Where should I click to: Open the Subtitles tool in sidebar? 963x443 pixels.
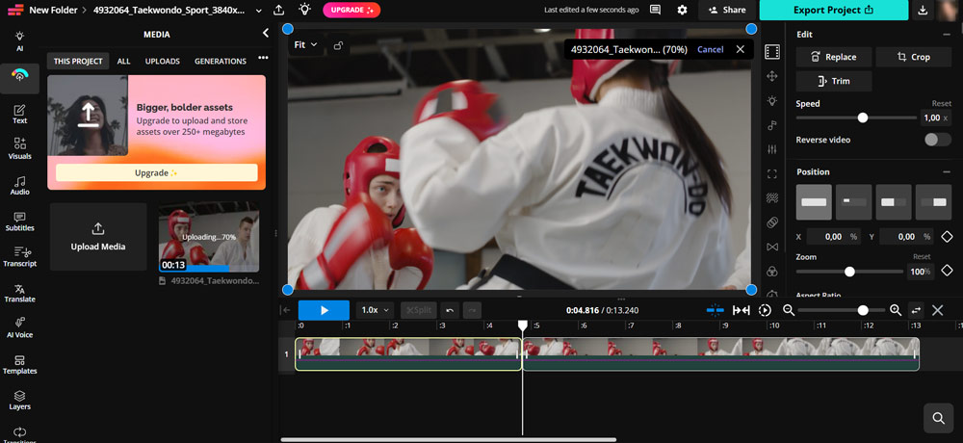tap(19, 221)
